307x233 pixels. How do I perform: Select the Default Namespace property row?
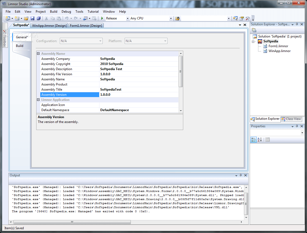tap(109, 110)
